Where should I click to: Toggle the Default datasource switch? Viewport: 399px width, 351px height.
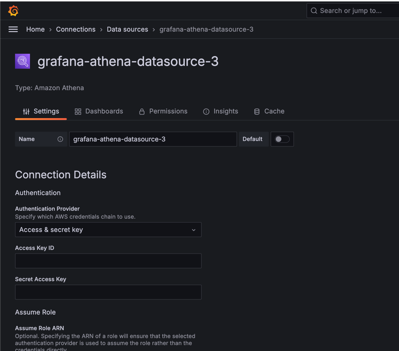(x=282, y=139)
